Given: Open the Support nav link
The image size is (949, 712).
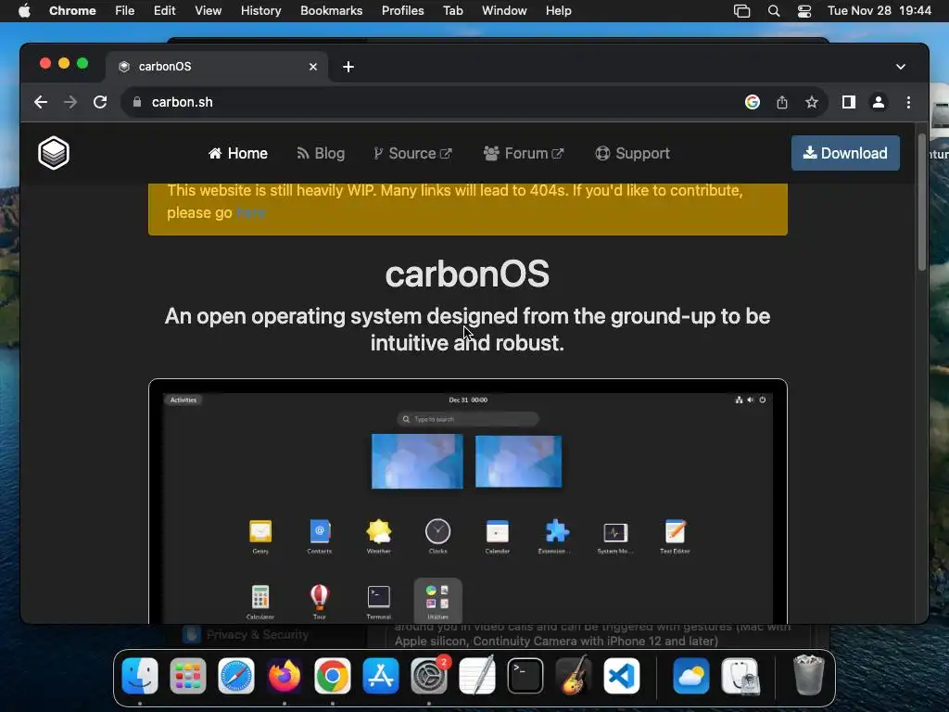Looking at the screenshot, I should [632, 153].
